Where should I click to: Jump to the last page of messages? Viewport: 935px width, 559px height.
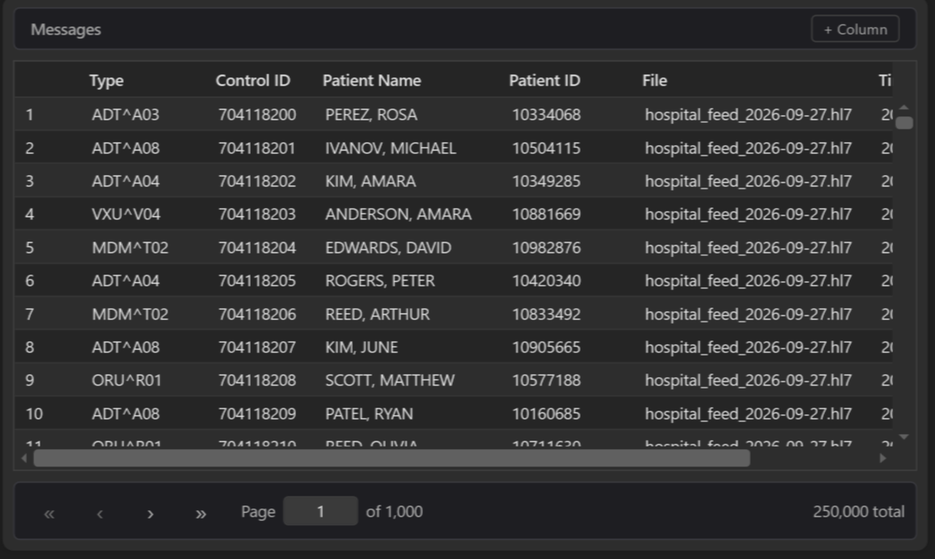click(x=200, y=513)
